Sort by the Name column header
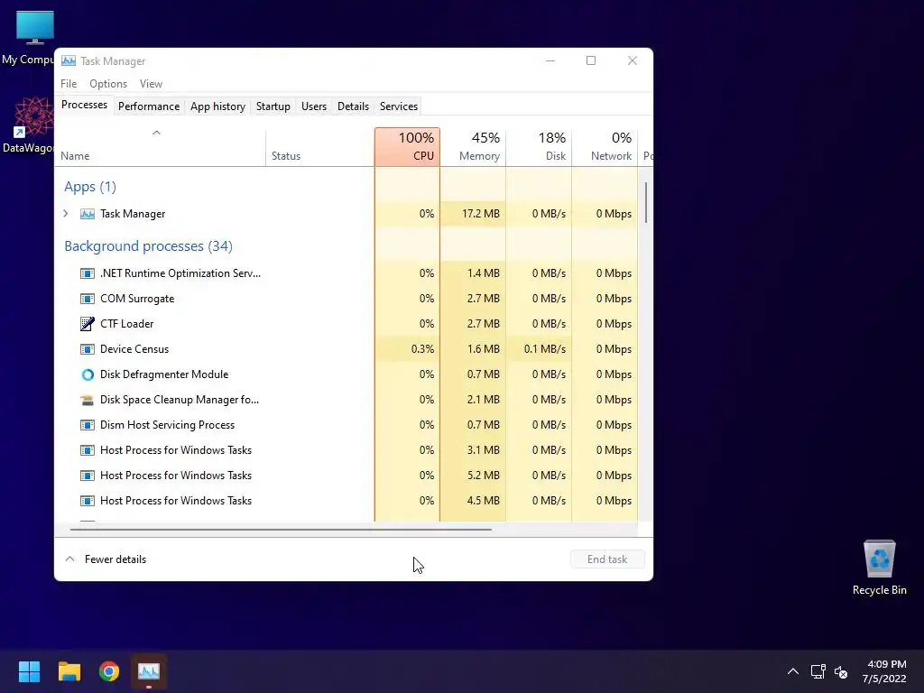The width and height of the screenshot is (924, 693). point(161,147)
